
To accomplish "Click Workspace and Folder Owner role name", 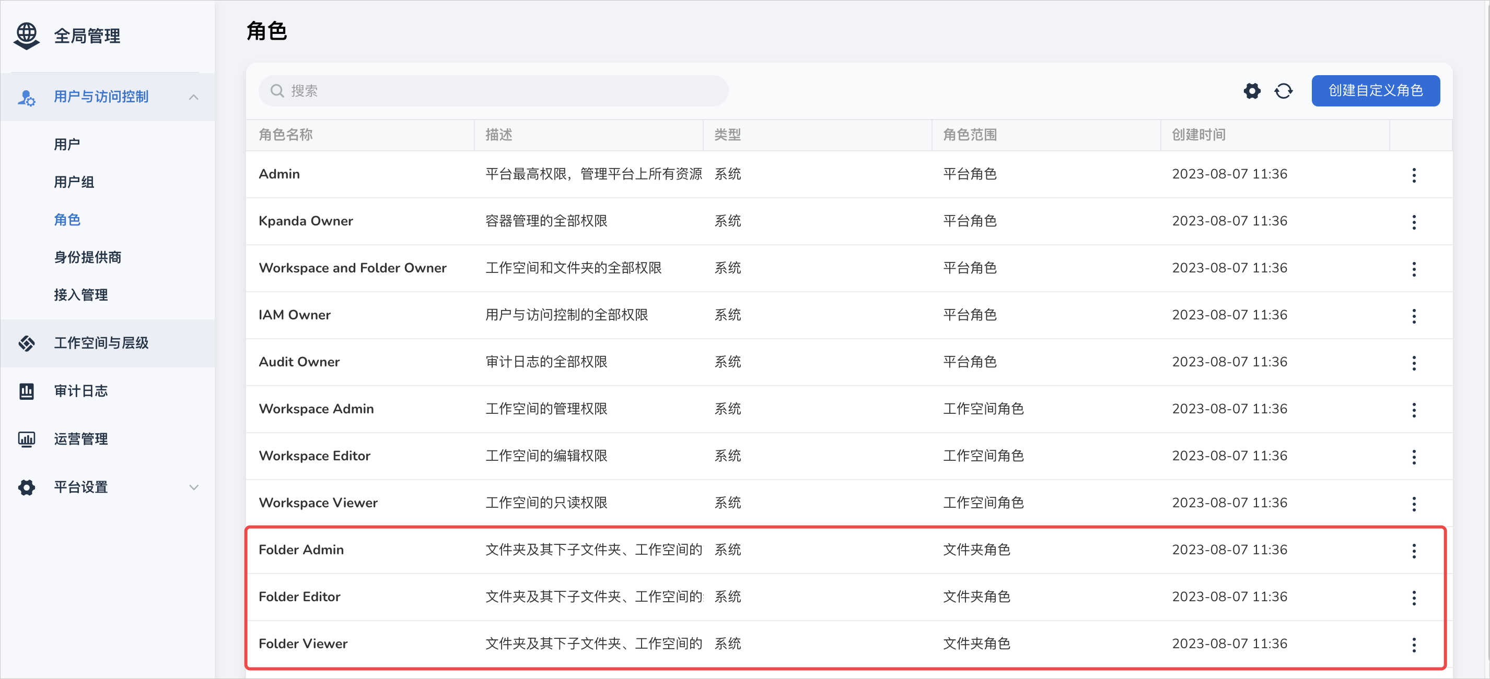I will coord(353,268).
